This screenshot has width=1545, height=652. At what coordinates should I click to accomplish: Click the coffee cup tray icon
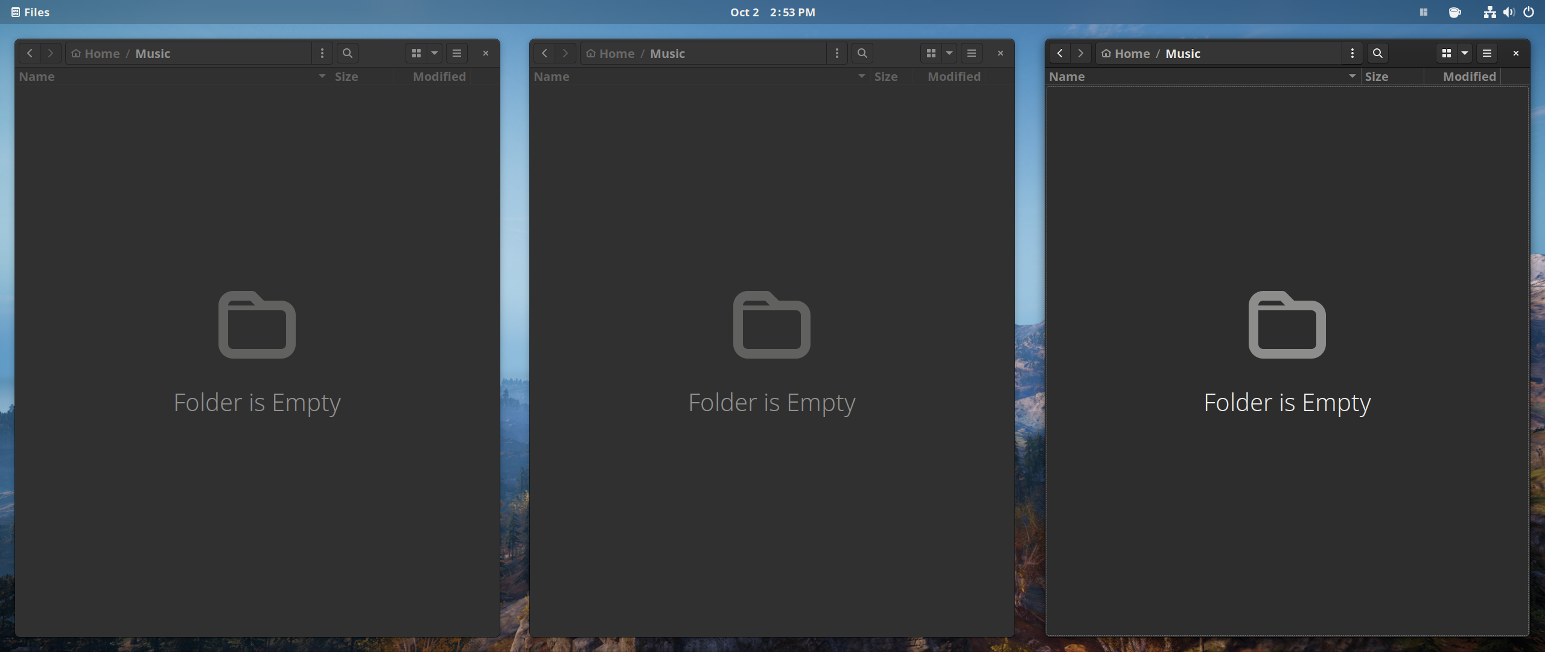tap(1455, 12)
